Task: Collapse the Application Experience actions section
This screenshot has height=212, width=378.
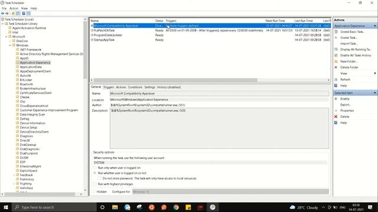Action: (375, 26)
